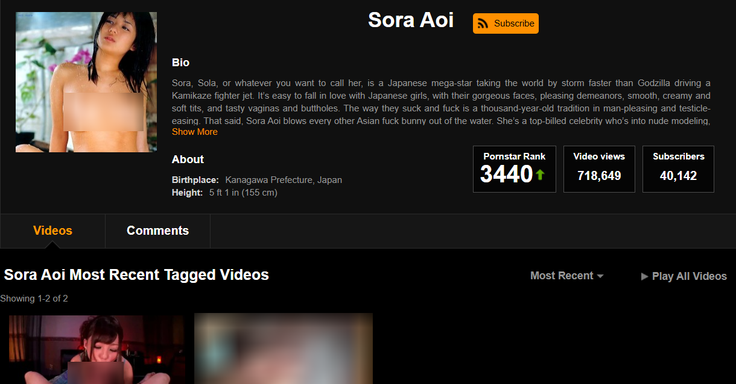Expand the bio with Show More
Image resolution: width=736 pixels, height=384 pixels.
click(x=194, y=132)
